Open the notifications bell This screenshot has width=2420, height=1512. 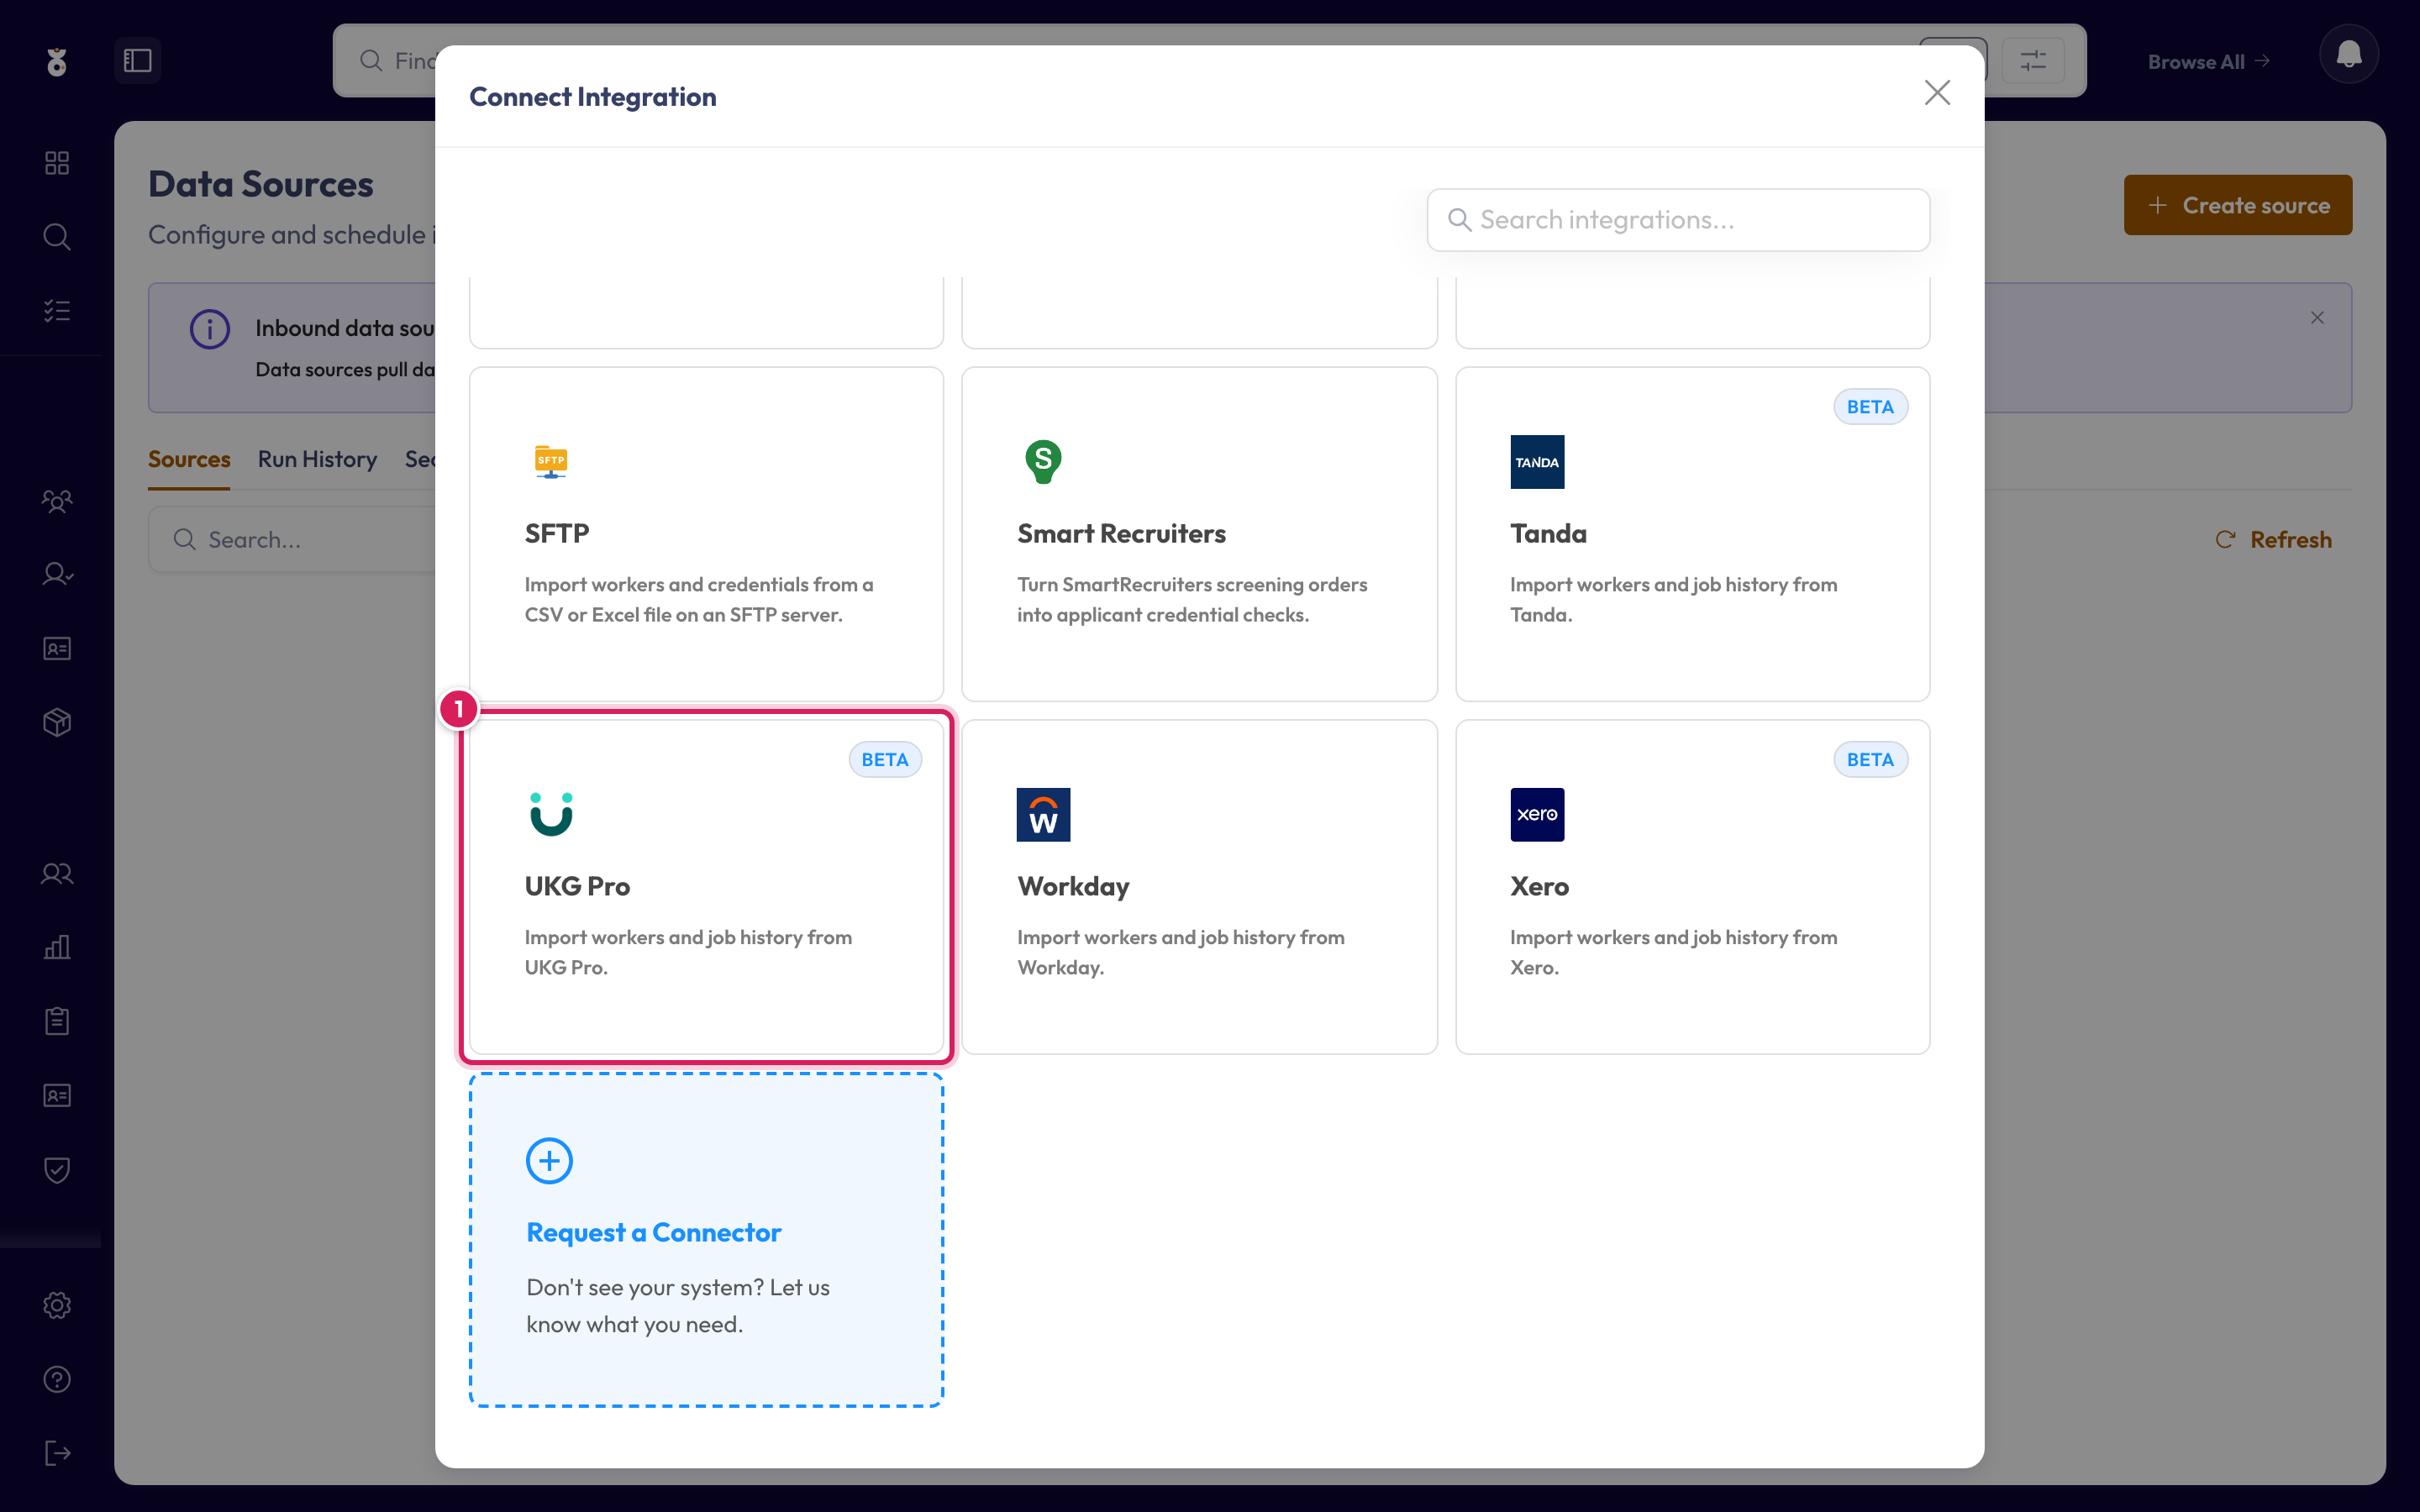pyautogui.click(x=2348, y=54)
